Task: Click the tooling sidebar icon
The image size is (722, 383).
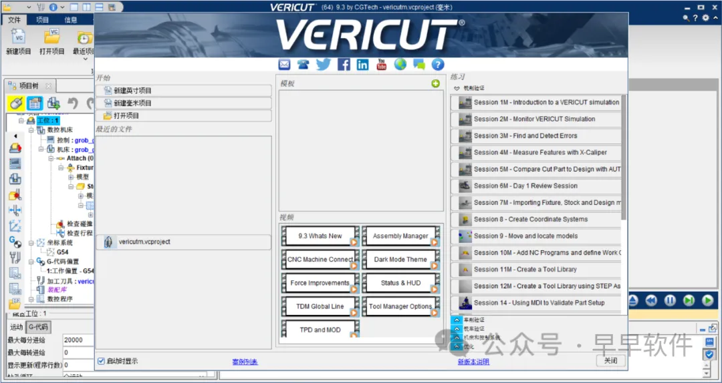Action: tap(15, 258)
